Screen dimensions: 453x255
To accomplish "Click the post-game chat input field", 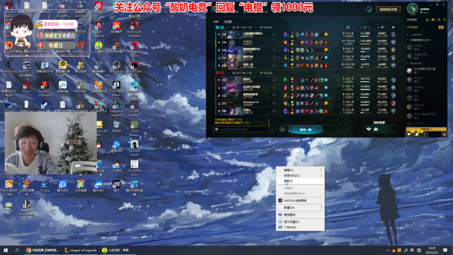I will tap(241, 129).
